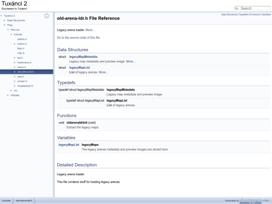Jump to Typedefs summary link
Image resolution: width=272 pixels, height=204 pixels.
[244, 15]
